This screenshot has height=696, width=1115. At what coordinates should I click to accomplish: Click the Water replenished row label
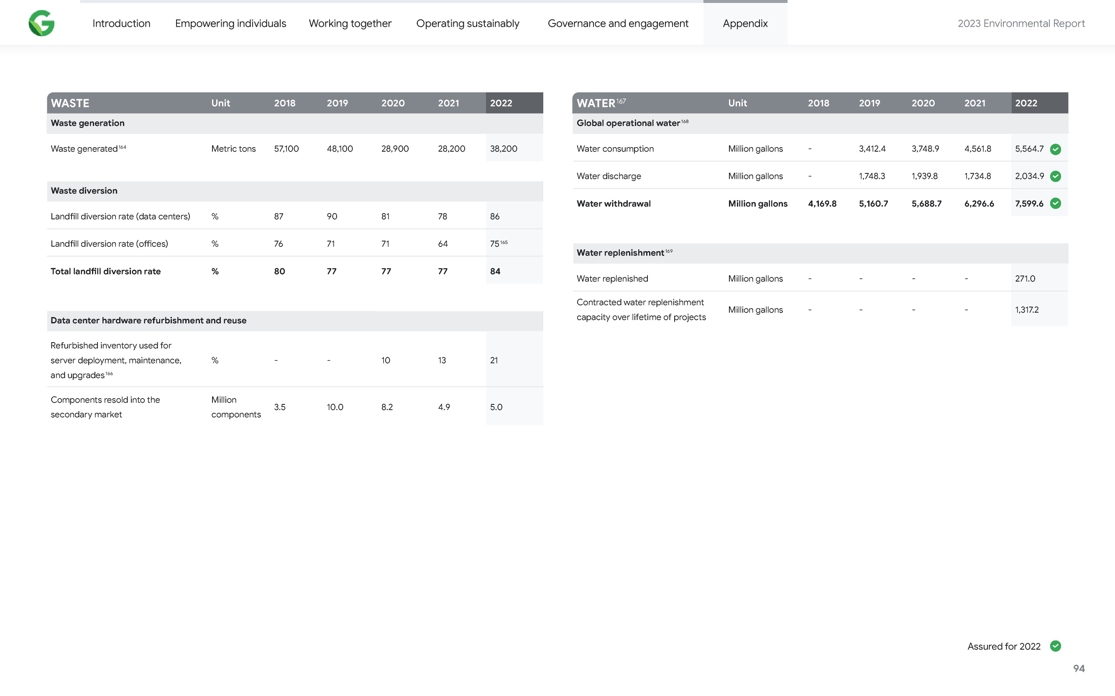click(x=612, y=279)
